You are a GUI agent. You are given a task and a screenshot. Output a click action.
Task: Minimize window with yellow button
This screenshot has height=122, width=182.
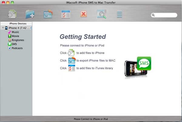[8, 2]
